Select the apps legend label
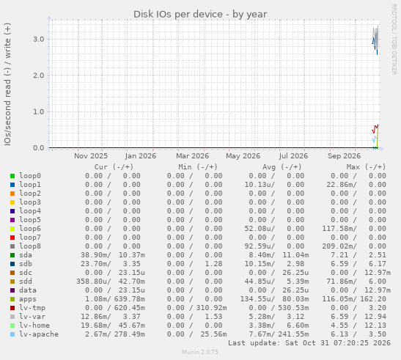Screen dimensions: 401x360 (x=28, y=299)
